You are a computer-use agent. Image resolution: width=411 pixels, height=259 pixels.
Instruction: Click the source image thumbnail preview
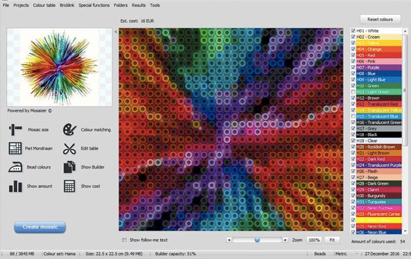59,67
